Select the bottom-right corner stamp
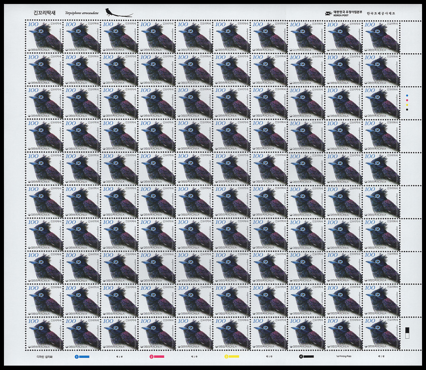Viewport: 426px width, 370px height. (381, 333)
